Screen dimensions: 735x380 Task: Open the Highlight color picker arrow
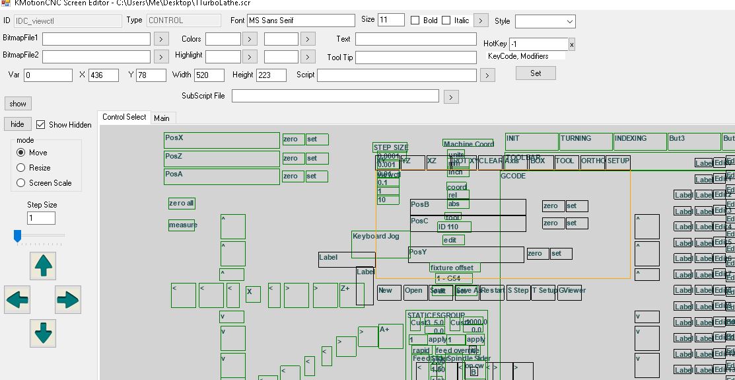250,57
